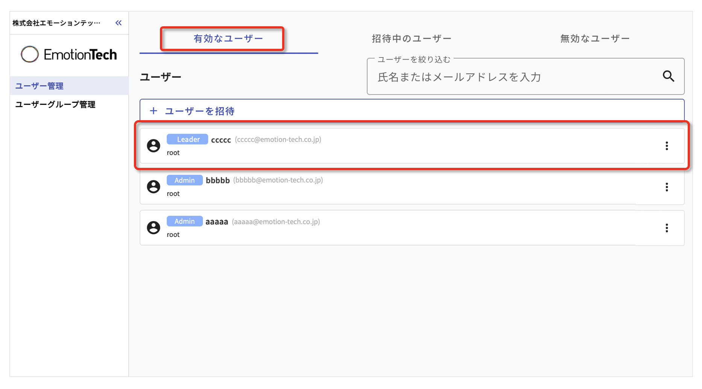Select the aaaaa user name
702x389 pixels.
pos(217,222)
